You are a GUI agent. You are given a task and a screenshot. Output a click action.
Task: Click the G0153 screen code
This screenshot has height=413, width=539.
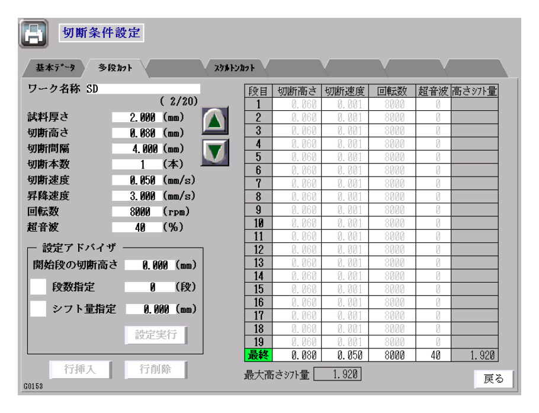click(x=33, y=386)
